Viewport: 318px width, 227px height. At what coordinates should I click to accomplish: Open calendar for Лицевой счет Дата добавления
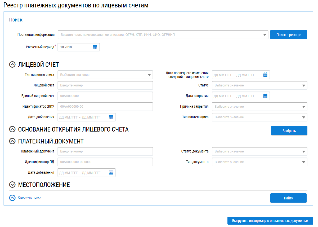coord(111,117)
